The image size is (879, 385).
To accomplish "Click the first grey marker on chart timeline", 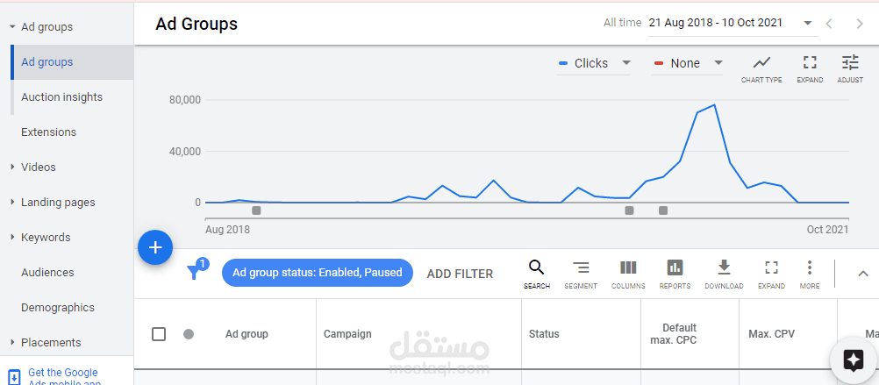I will pyautogui.click(x=256, y=210).
